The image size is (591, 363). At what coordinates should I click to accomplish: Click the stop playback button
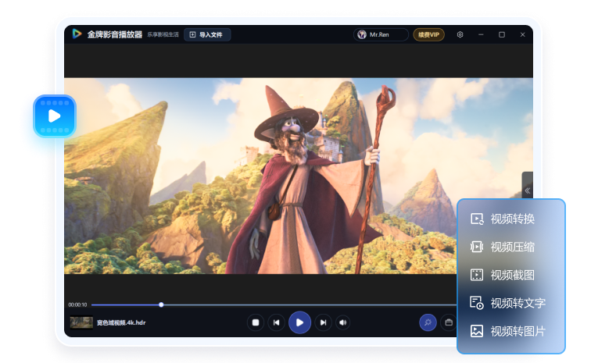255,322
